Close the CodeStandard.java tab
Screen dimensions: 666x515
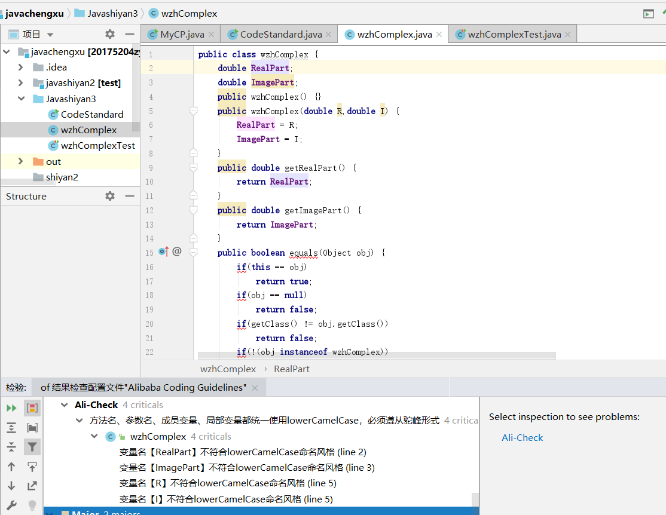[328, 35]
